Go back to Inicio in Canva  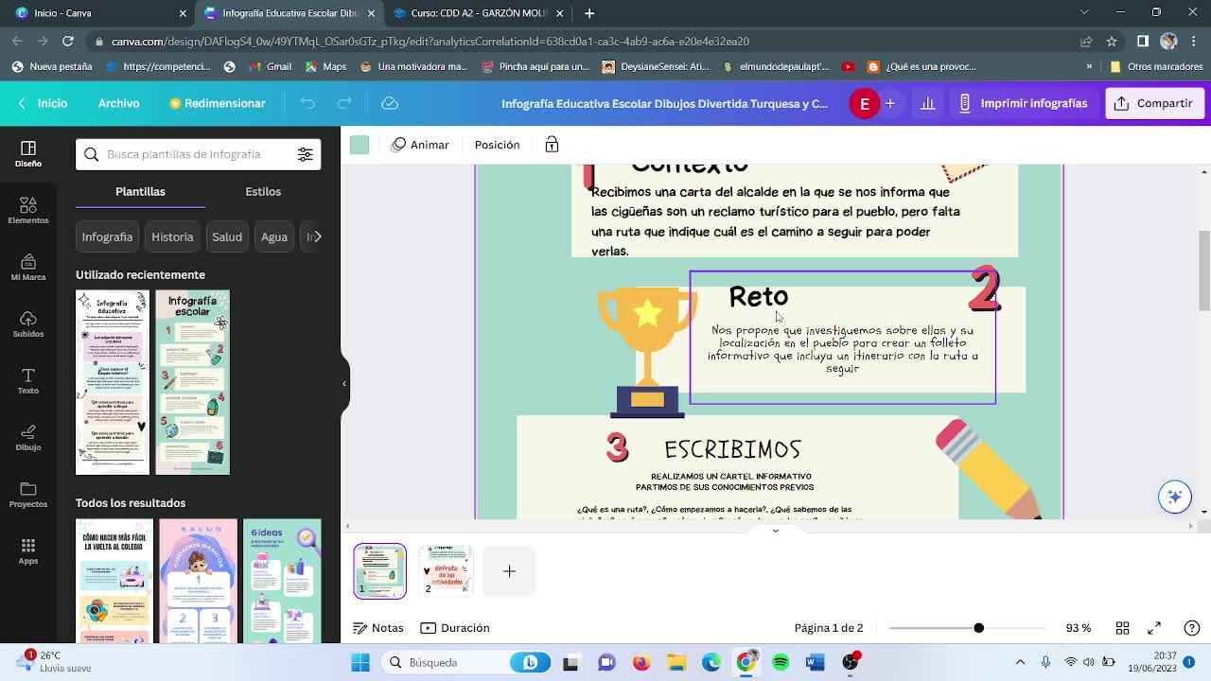click(43, 103)
